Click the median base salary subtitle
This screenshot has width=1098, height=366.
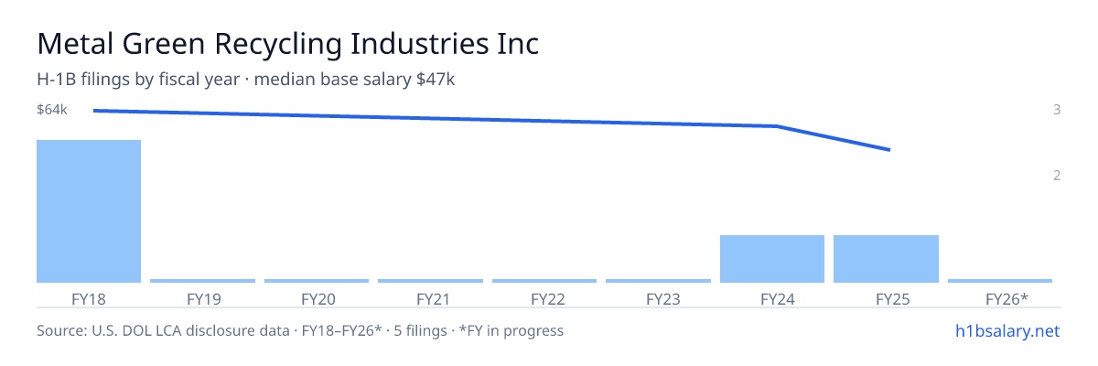pos(355,80)
